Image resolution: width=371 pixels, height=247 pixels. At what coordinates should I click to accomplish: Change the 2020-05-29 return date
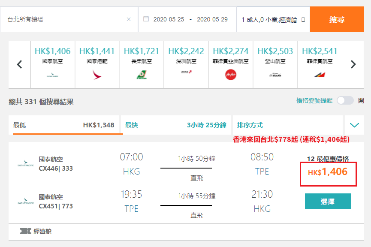pyautogui.click(x=212, y=19)
